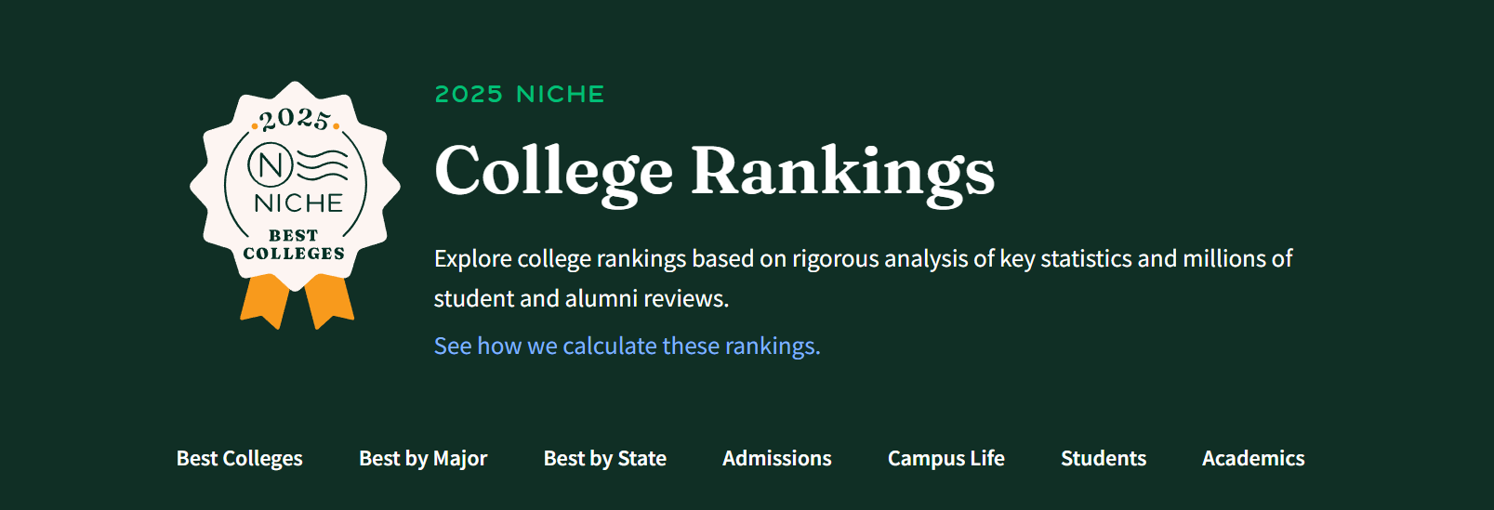Click the circled N logo on badge
1494x510 pixels.
[x=271, y=166]
